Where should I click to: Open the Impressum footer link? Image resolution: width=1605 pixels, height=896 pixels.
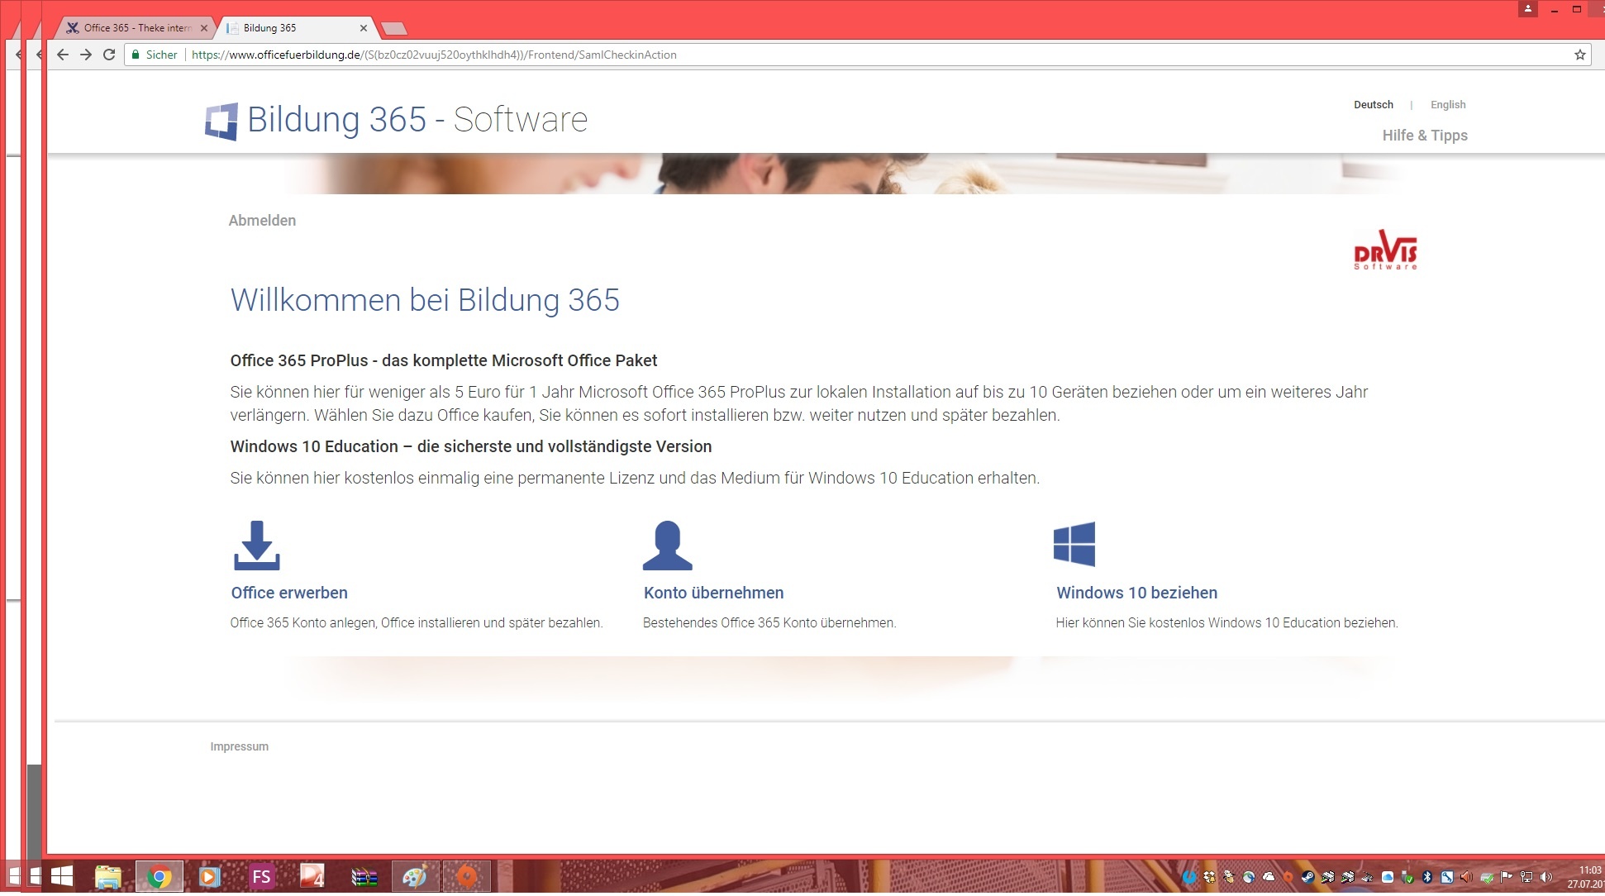pyautogui.click(x=239, y=746)
